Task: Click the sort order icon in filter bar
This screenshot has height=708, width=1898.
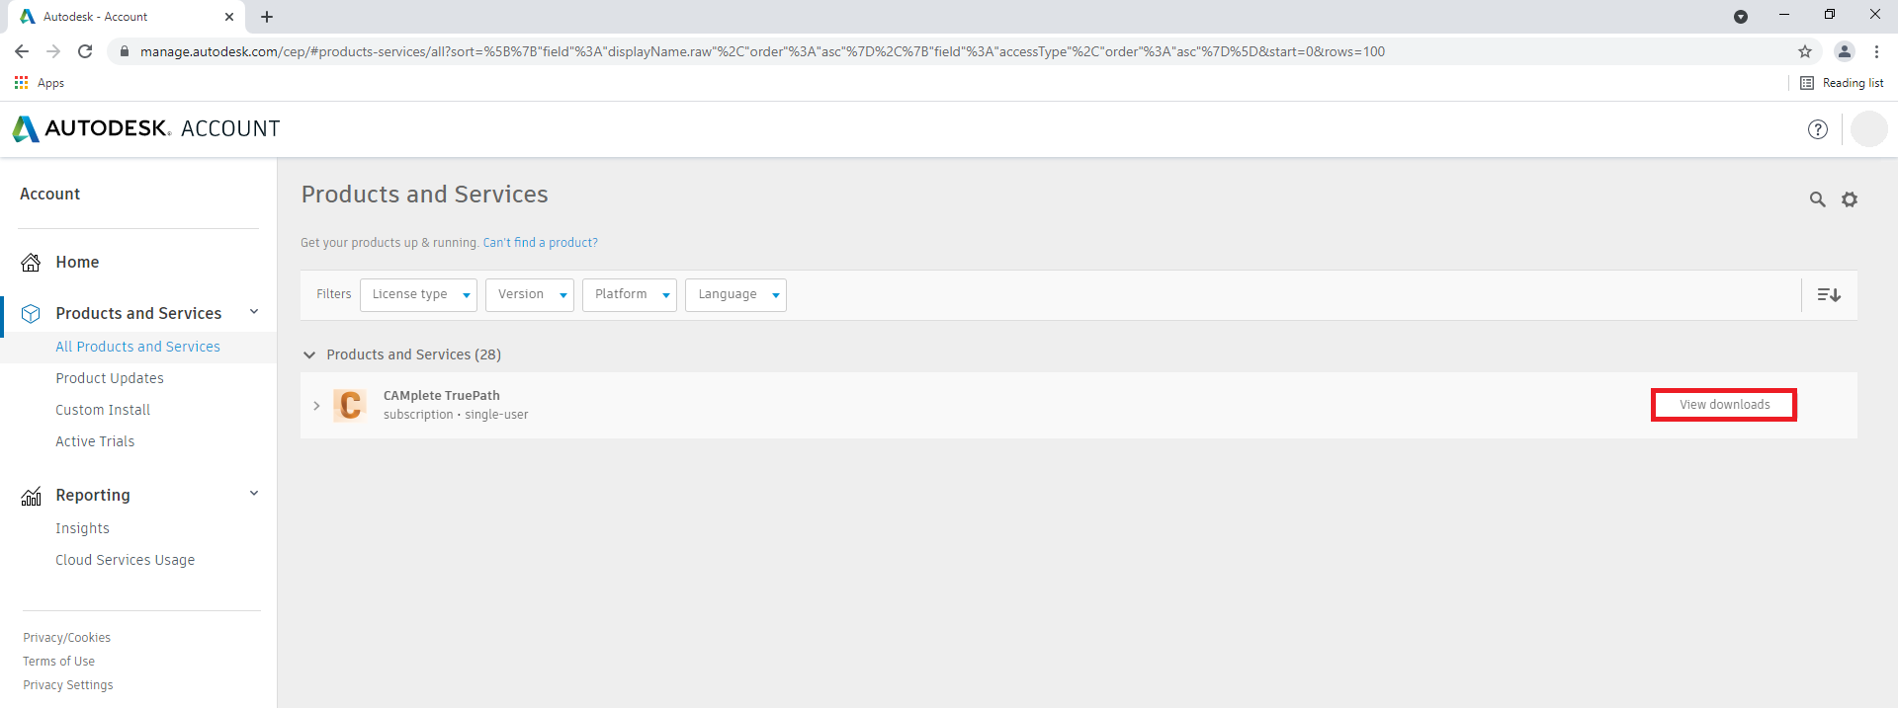Action: (x=1829, y=294)
